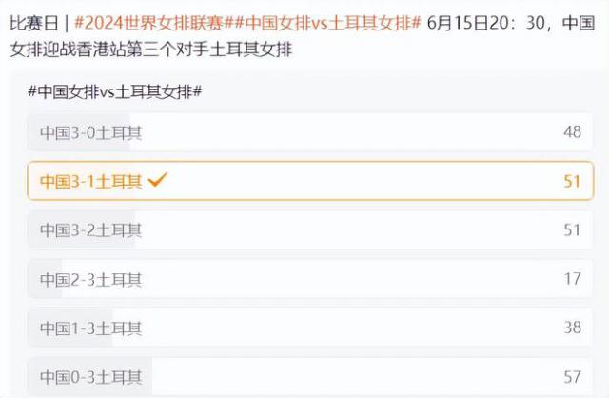Image resolution: width=609 pixels, height=398 pixels.
Task: Click vote count 51 on 中国3-2土耳其 row
Action: pyautogui.click(x=571, y=229)
